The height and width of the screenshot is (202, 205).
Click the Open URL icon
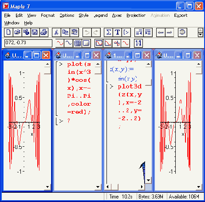pos(26,32)
